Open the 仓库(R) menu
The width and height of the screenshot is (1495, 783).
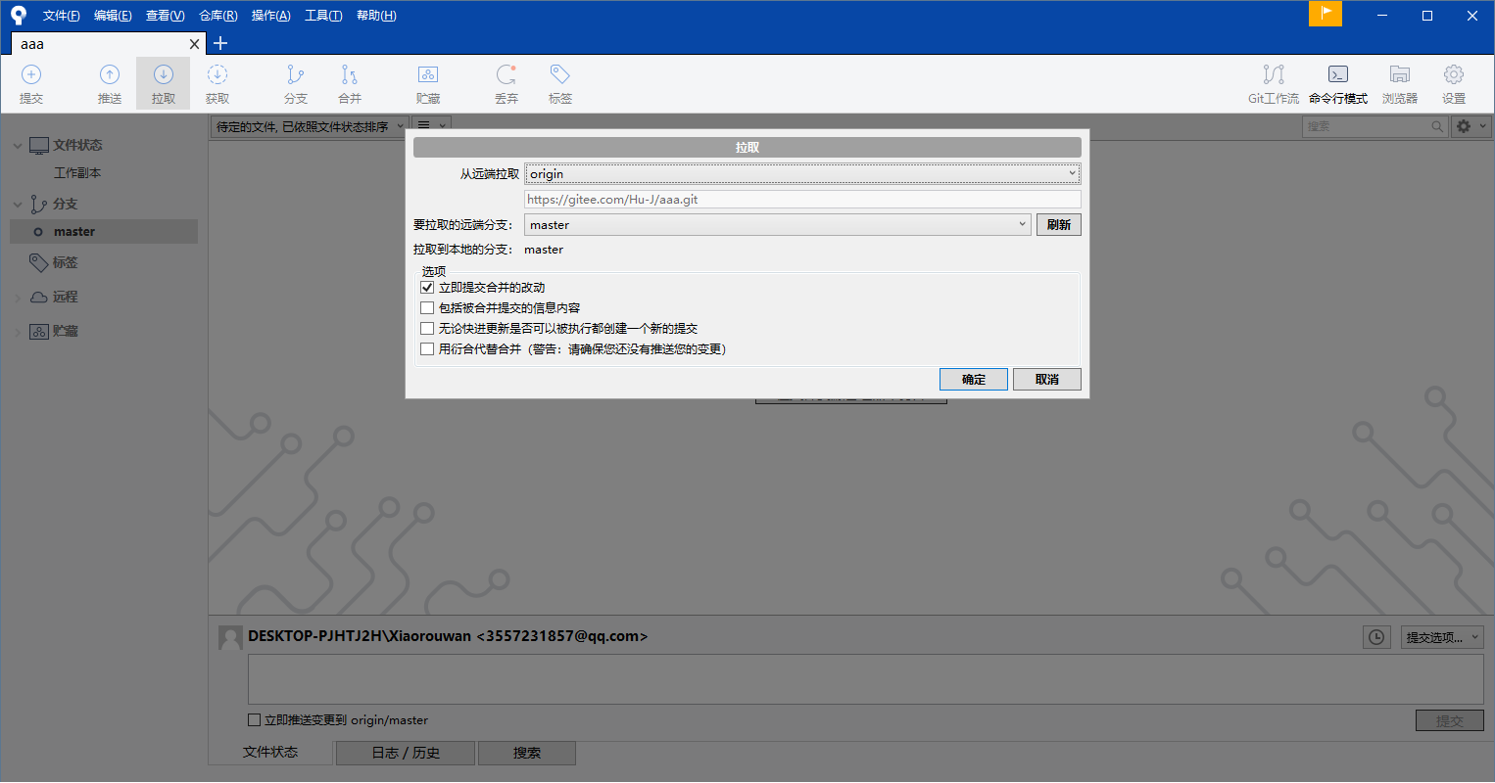coord(217,16)
